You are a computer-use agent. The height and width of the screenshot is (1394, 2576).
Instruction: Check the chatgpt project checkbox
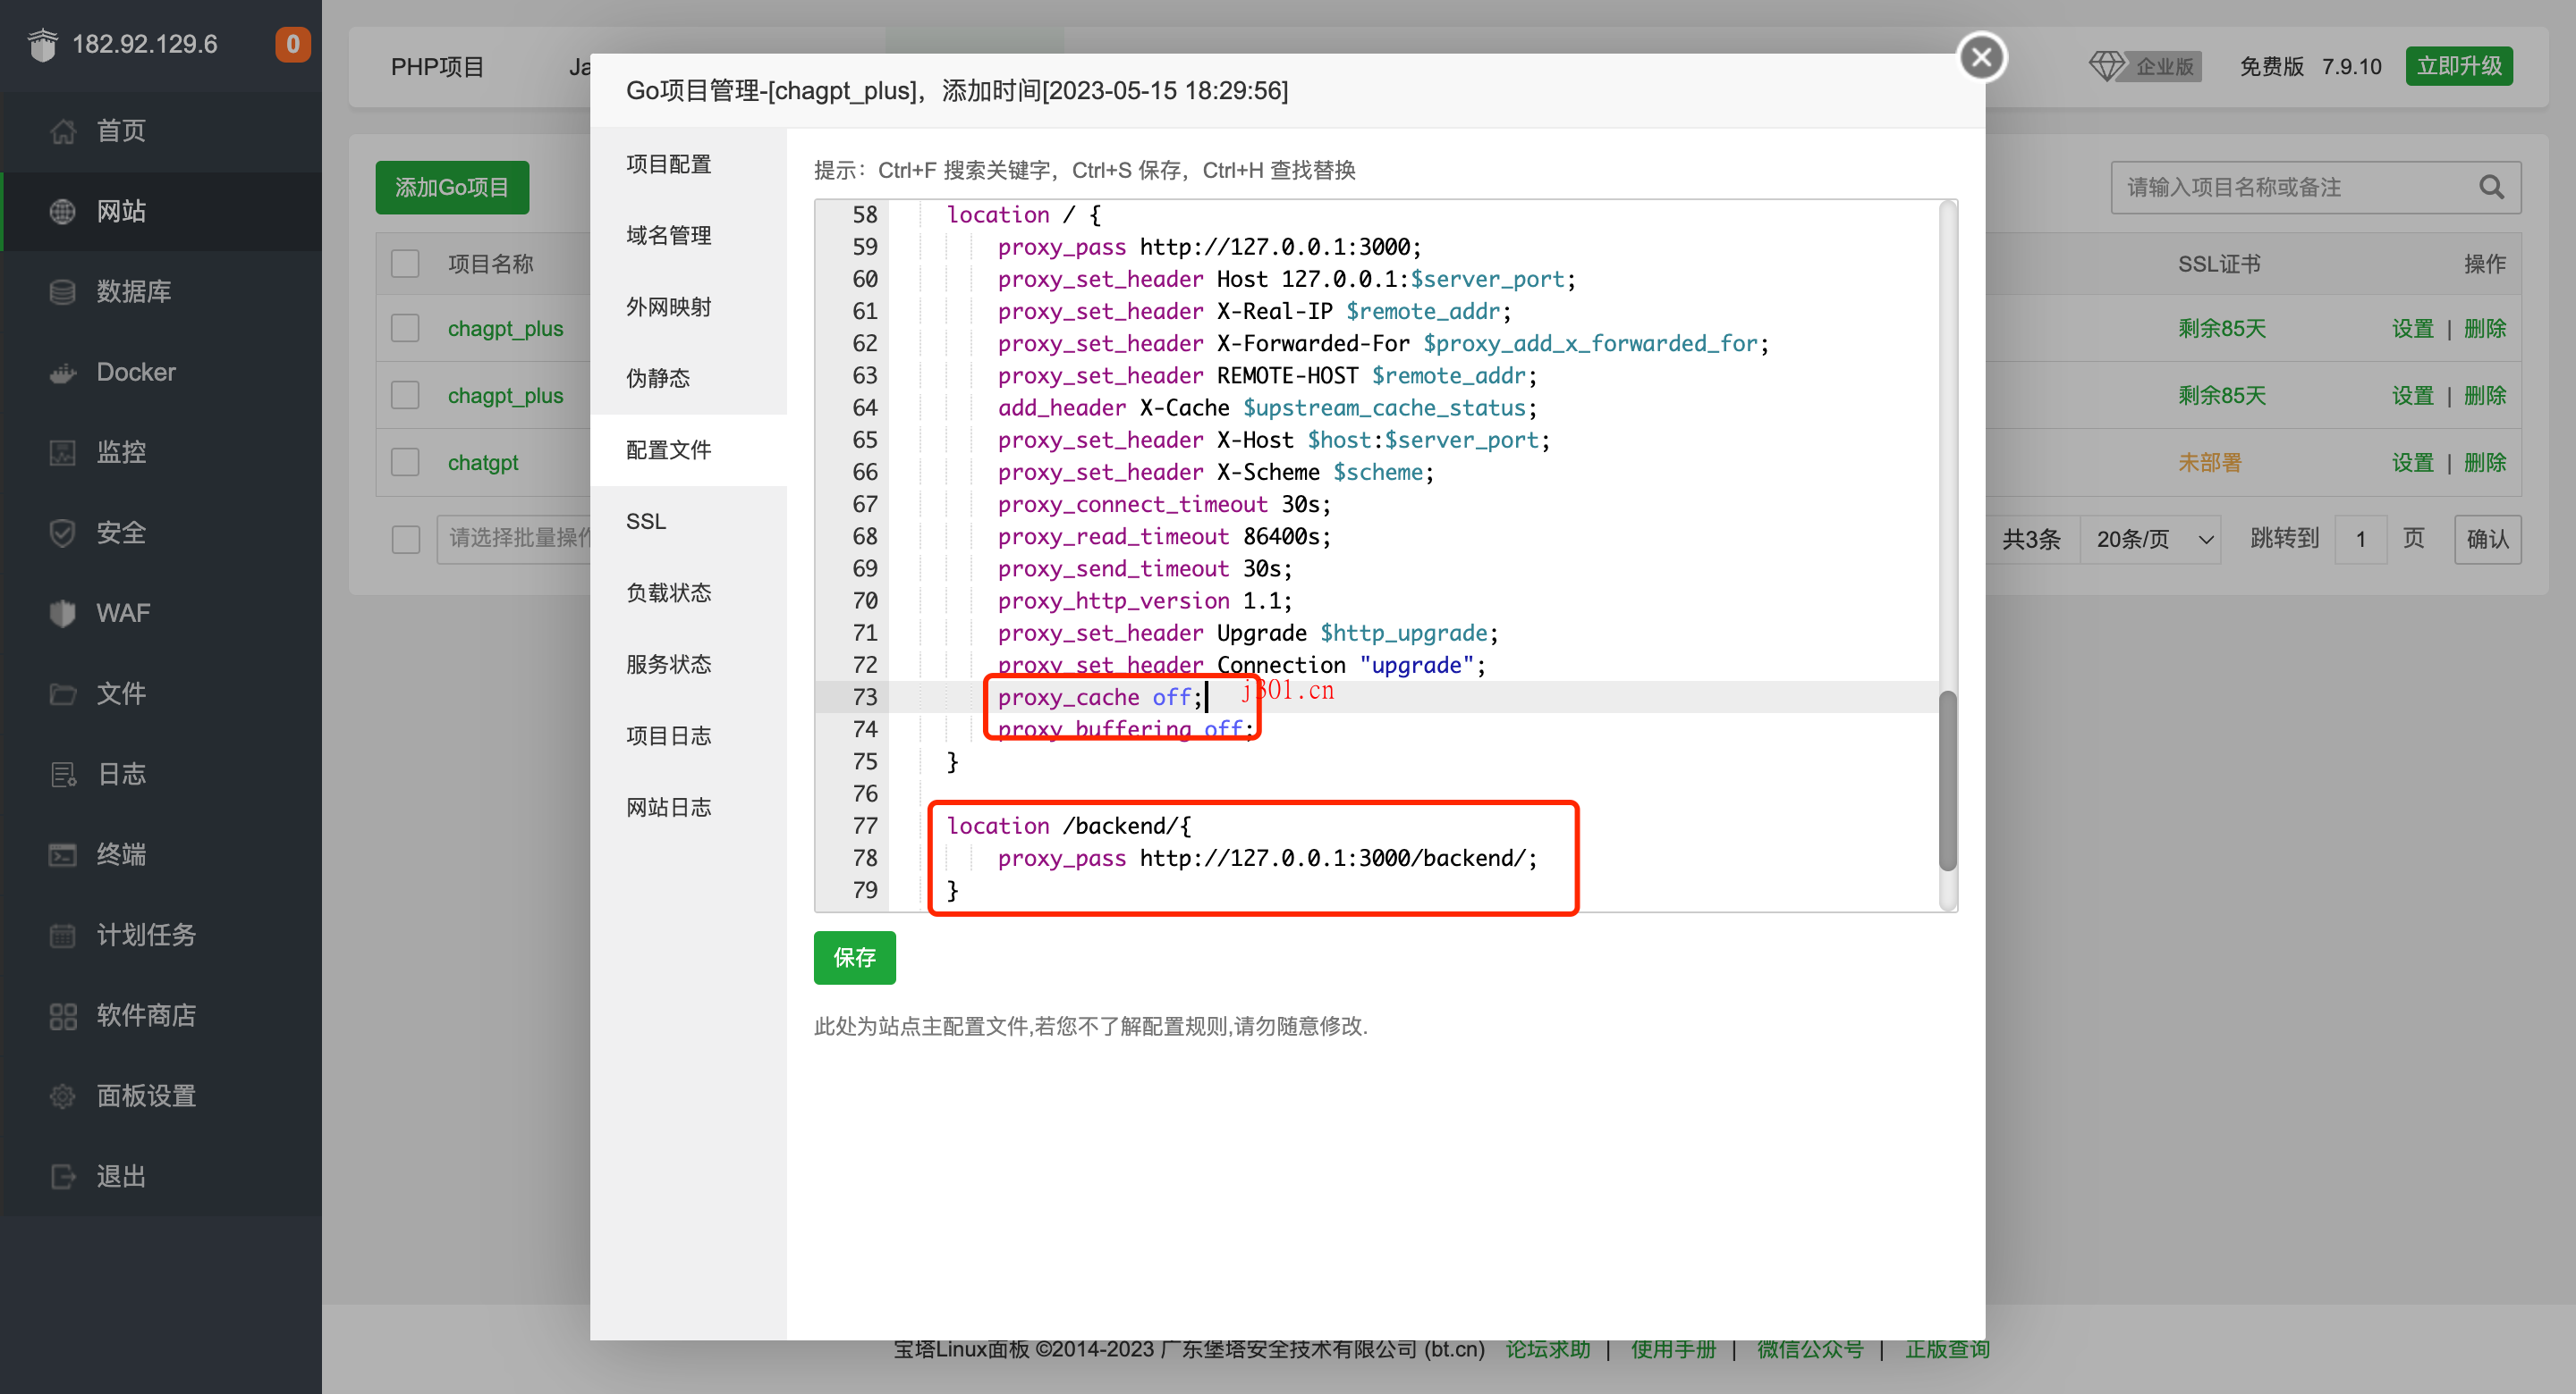tap(405, 462)
